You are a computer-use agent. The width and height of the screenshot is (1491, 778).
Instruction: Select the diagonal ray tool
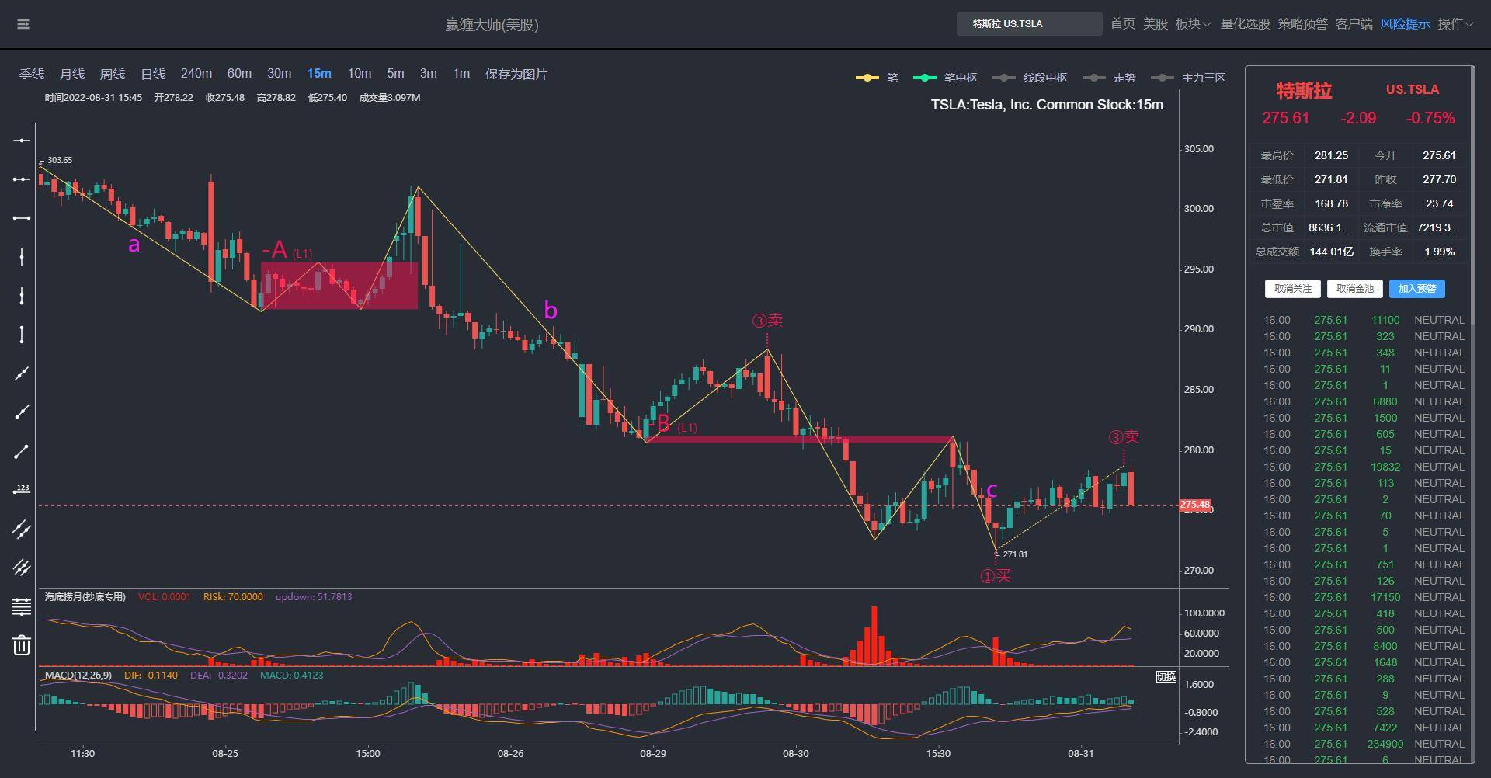22,412
